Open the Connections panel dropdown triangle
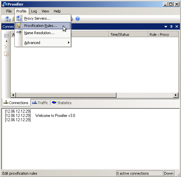Viewport: 181px width, 177px height. tap(166, 27)
